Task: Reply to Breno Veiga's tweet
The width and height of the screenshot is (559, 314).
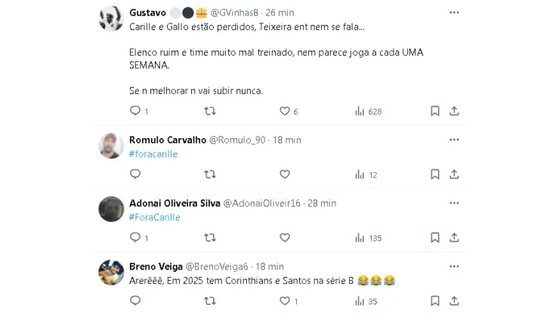Action: pos(135,300)
